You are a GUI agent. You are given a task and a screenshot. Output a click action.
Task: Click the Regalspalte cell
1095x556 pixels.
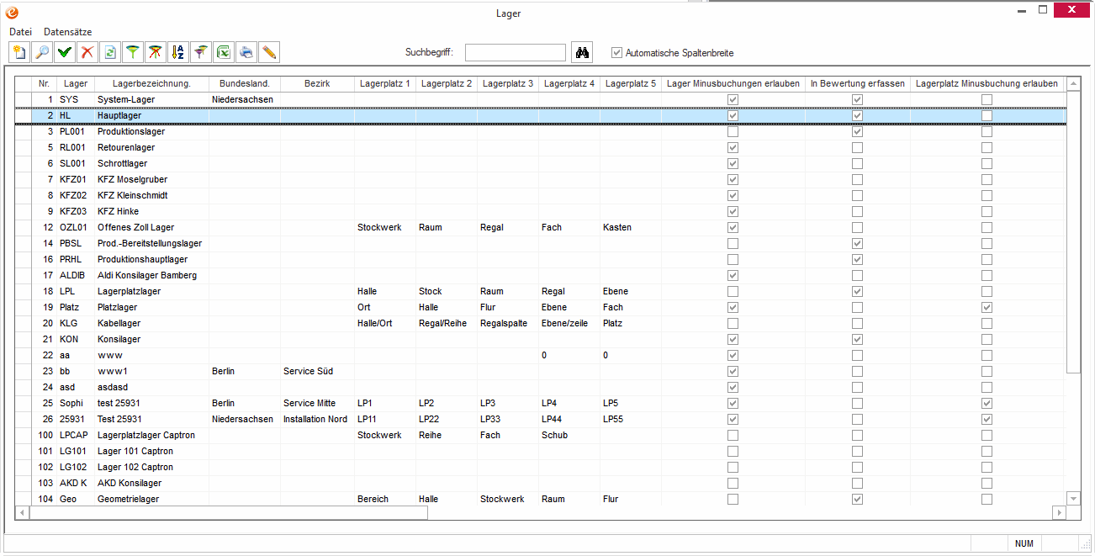click(508, 323)
